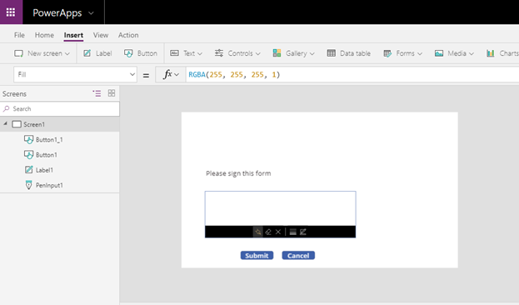Click in the Screens search field

coord(60,108)
